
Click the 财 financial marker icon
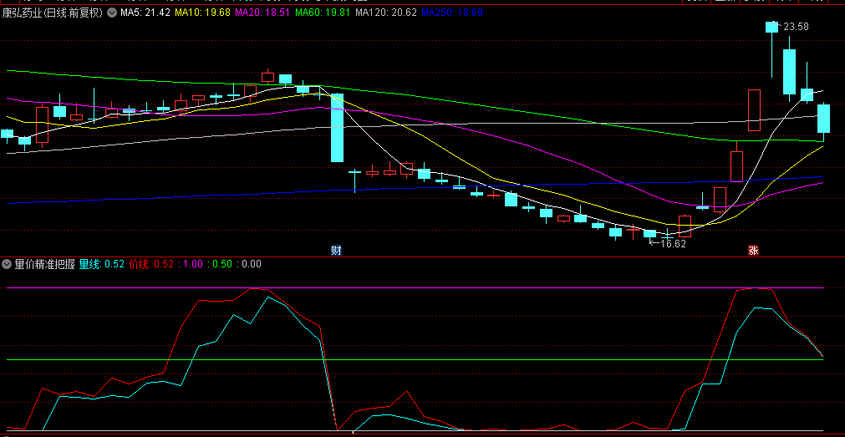click(336, 251)
